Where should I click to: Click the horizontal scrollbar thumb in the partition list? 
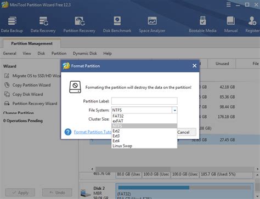click(133, 169)
